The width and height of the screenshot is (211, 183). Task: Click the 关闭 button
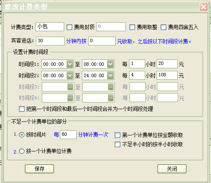tap(172, 169)
